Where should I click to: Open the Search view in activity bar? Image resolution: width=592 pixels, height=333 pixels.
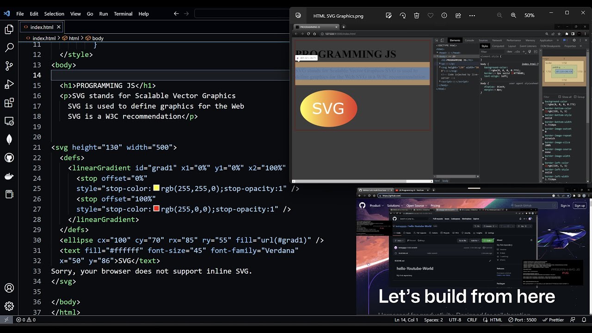9,48
